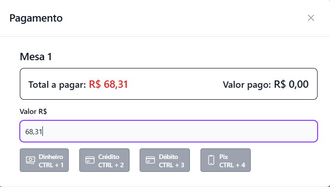
Task: Choose Crédito as payment method
Action: [x=104, y=160]
